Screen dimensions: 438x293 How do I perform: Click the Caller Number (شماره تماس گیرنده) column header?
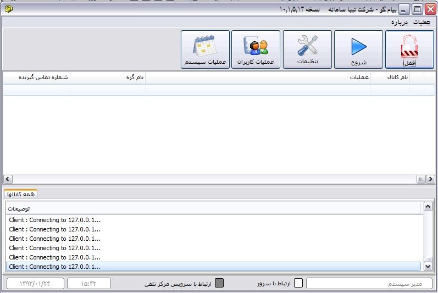tap(36, 78)
